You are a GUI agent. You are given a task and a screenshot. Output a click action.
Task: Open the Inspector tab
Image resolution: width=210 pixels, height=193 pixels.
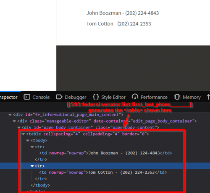coord(9,97)
